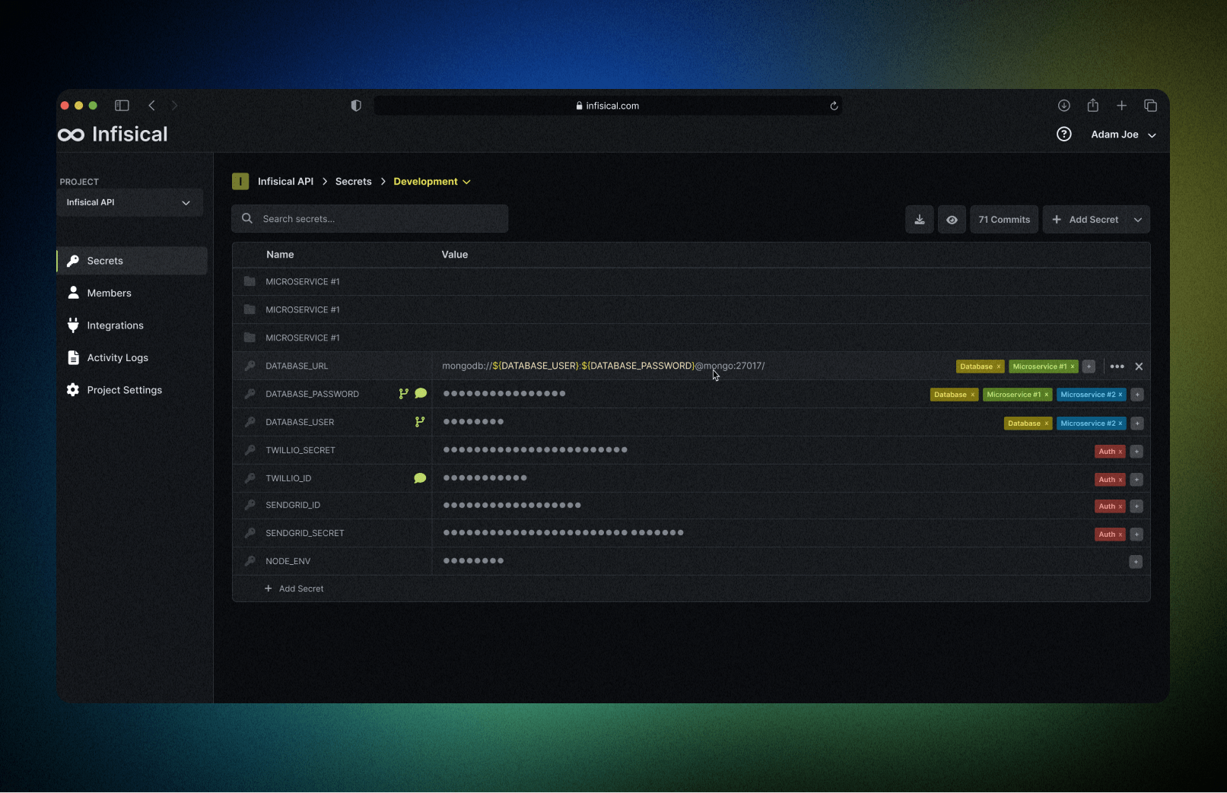The height and width of the screenshot is (793, 1227).
Task: Click the privacy shield icon in the toolbar
Action: pos(355,106)
